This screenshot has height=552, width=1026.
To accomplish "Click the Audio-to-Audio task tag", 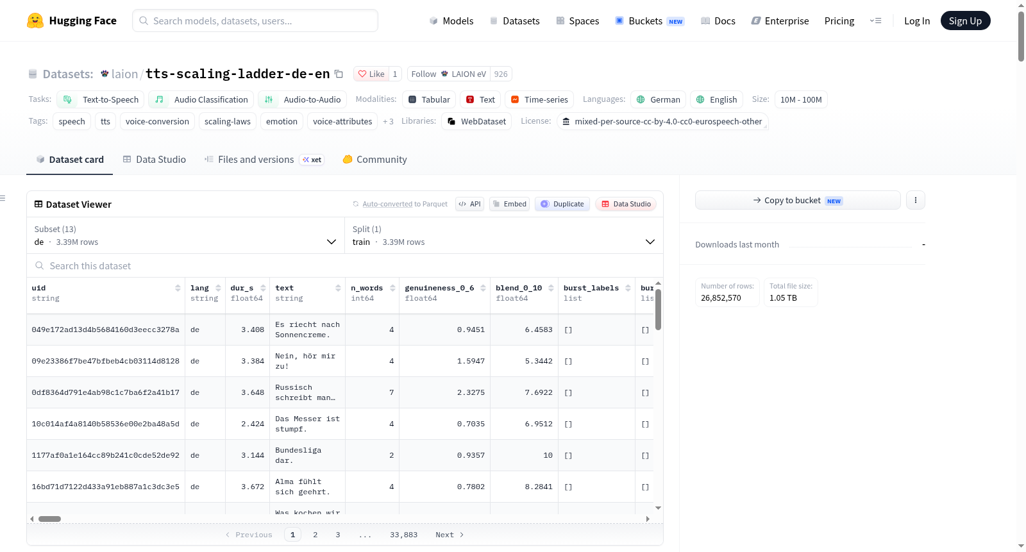I will [303, 99].
